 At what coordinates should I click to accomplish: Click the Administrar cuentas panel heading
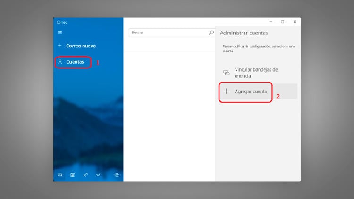244,33
